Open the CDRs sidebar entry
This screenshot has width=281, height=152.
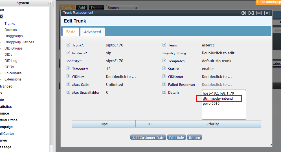9,67
